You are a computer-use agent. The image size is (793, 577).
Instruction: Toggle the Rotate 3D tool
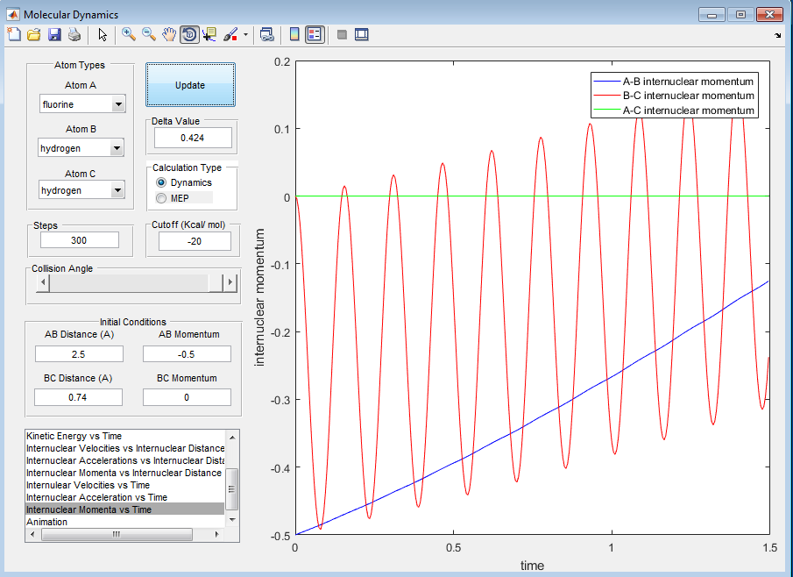pos(189,35)
